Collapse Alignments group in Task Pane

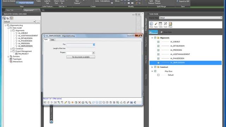pos(152,38)
